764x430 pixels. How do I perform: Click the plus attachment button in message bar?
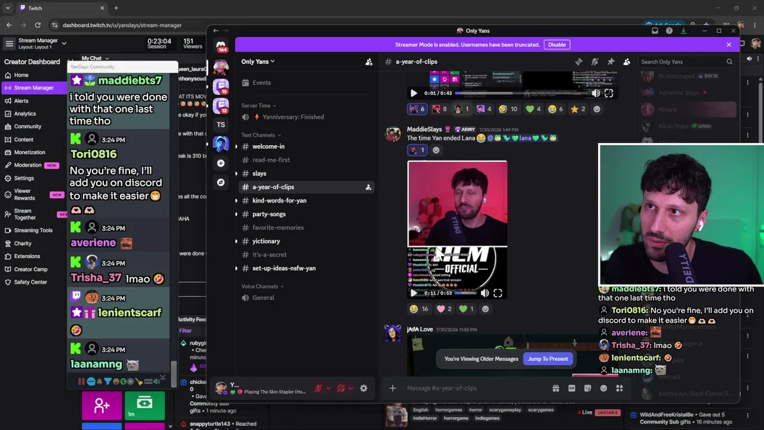click(393, 388)
